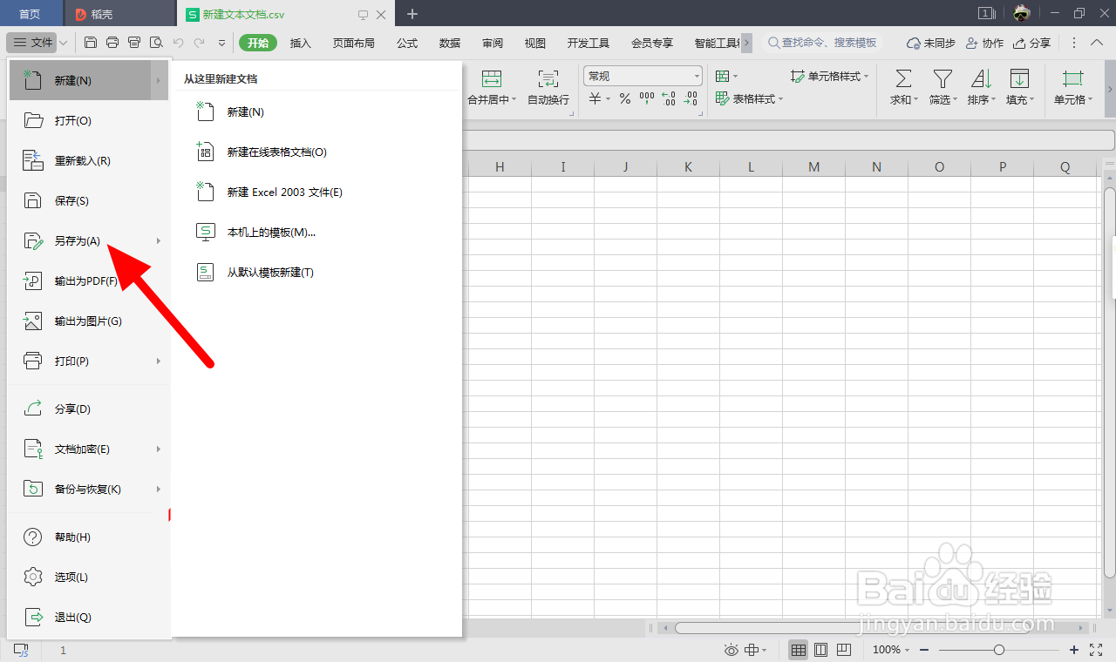Image resolution: width=1116 pixels, height=662 pixels.
Task: Click the Table Style (表格样式) icon
Action: tap(722, 99)
